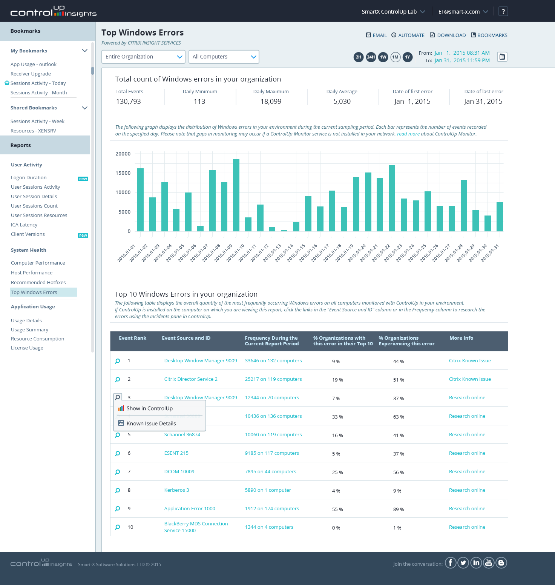Open Citrix Known Issue link for rank 1
The image size is (555, 585).
coord(470,361)
